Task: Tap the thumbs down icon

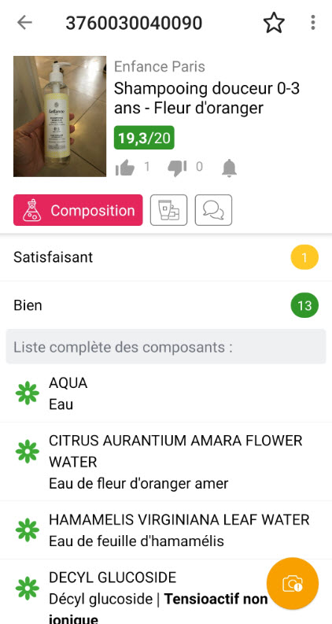Action: coord(177,168)
